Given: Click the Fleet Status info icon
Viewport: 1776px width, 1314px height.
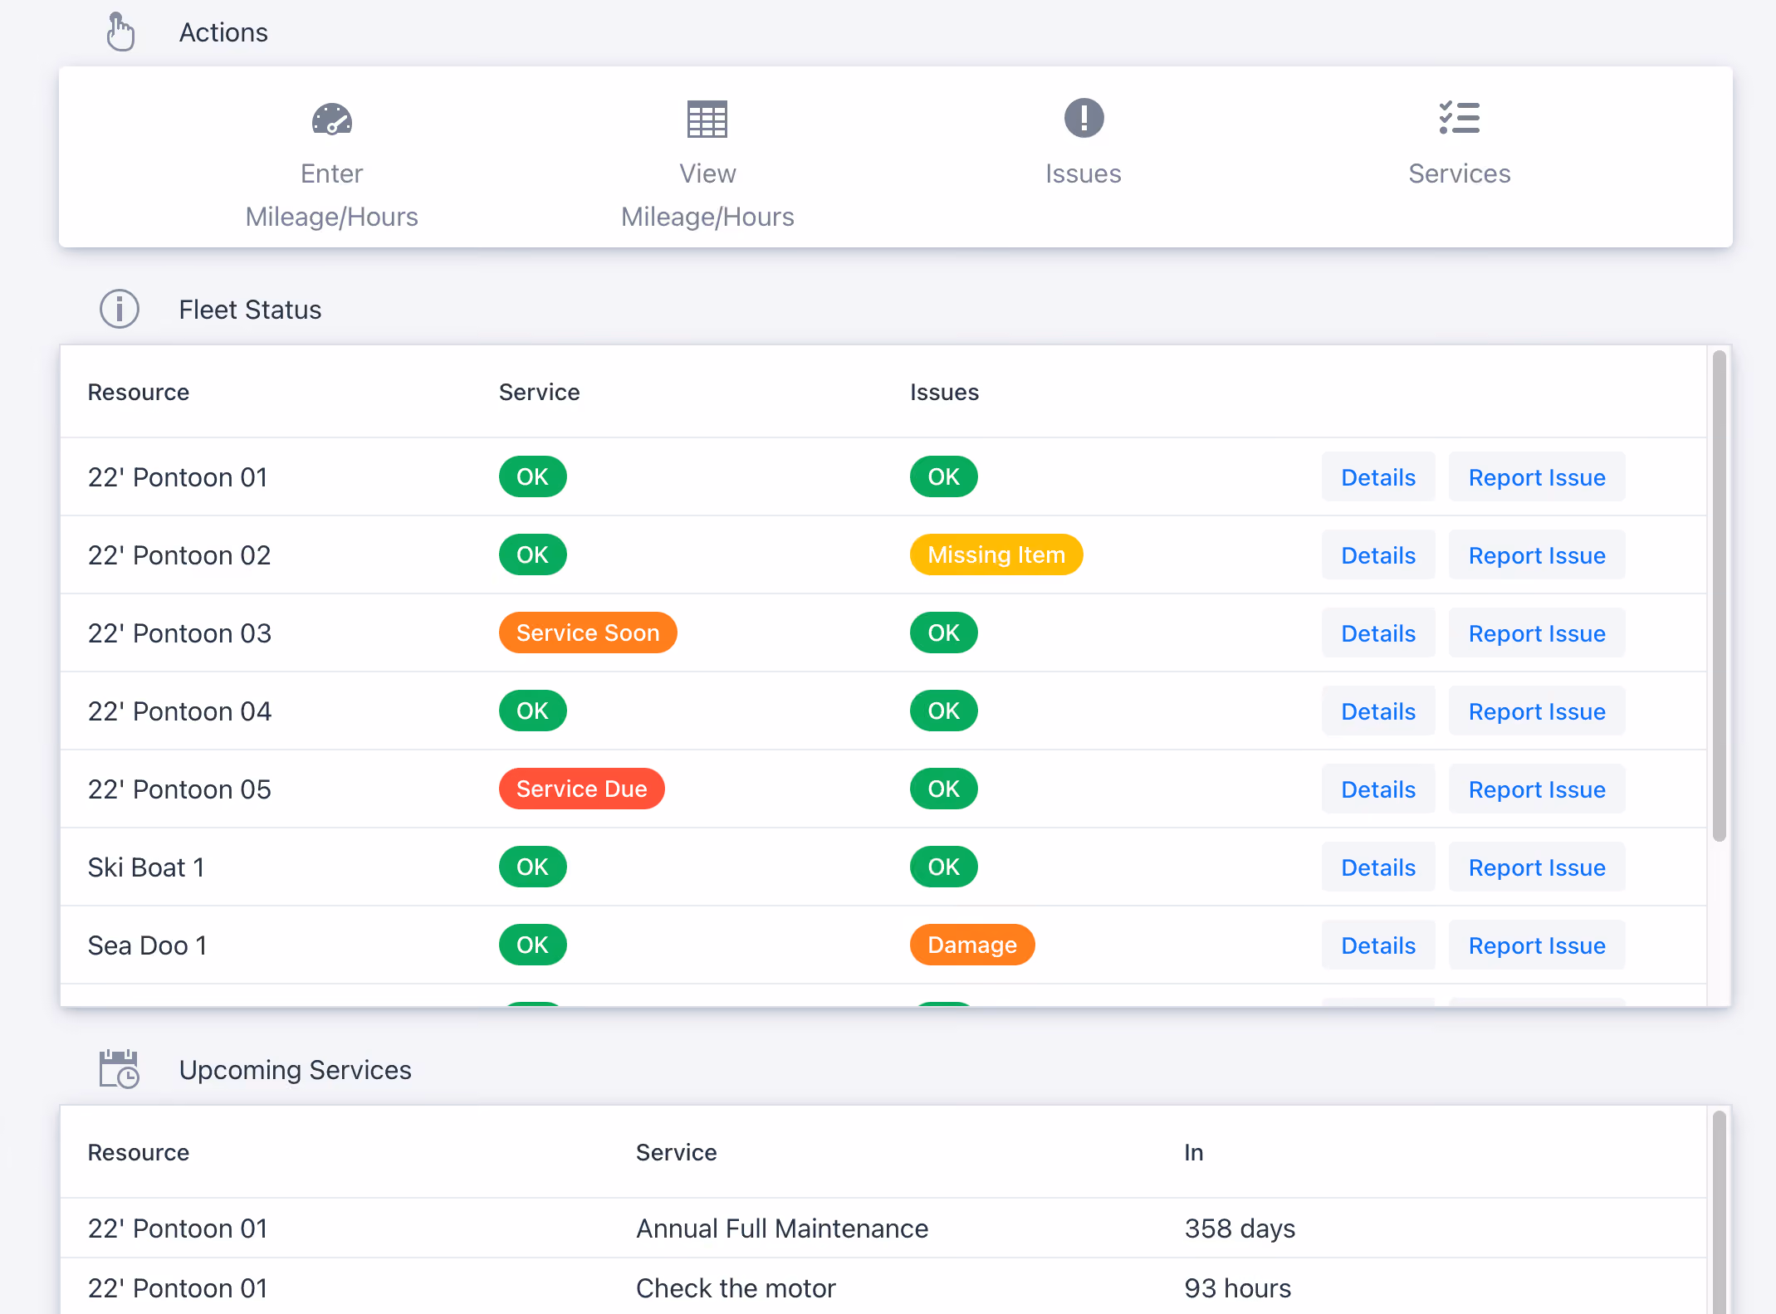Looking at the screenshot, I should click(x=120, y=310).
